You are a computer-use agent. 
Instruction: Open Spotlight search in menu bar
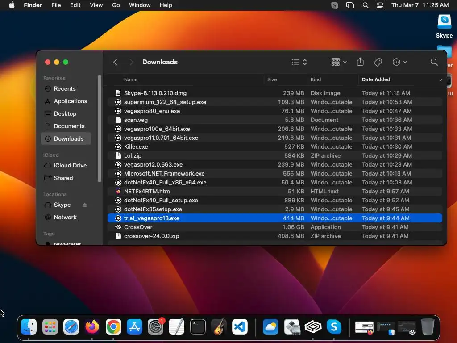(365, 5)
